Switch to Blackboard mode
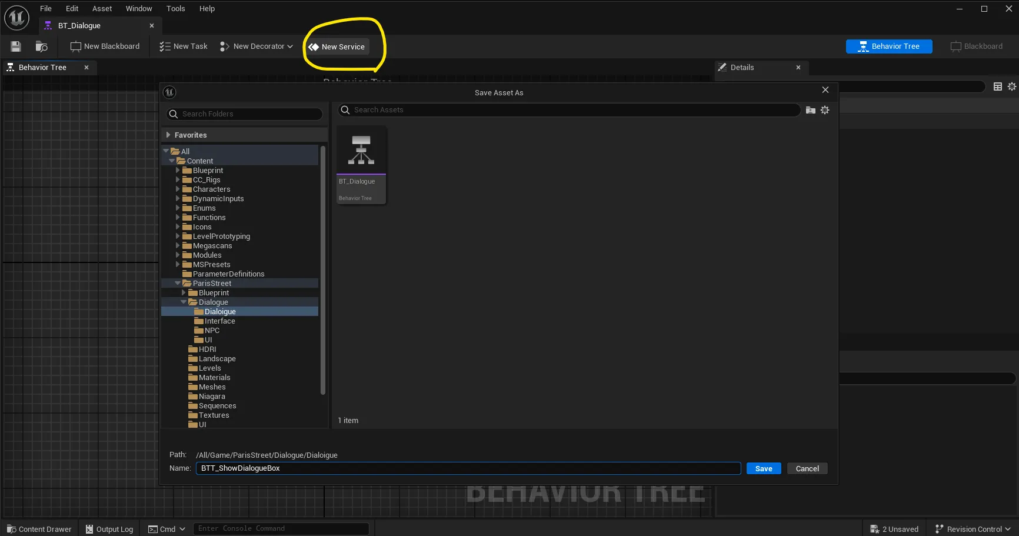Viewport: 1019px width, 536px height. 977,46
